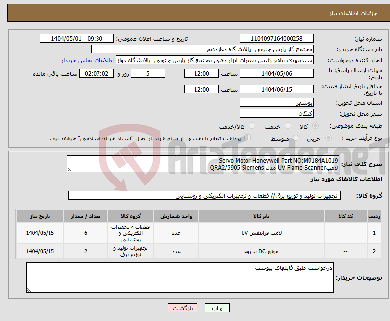Screen dimensions: 390x321
Task: Click the چاپ print button
Action: coord(217,308)
